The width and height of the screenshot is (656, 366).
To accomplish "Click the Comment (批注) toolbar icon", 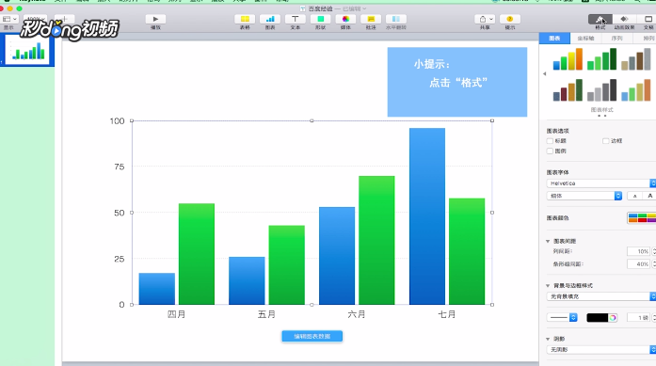I will pyautogui.click(x=371, y=19).
